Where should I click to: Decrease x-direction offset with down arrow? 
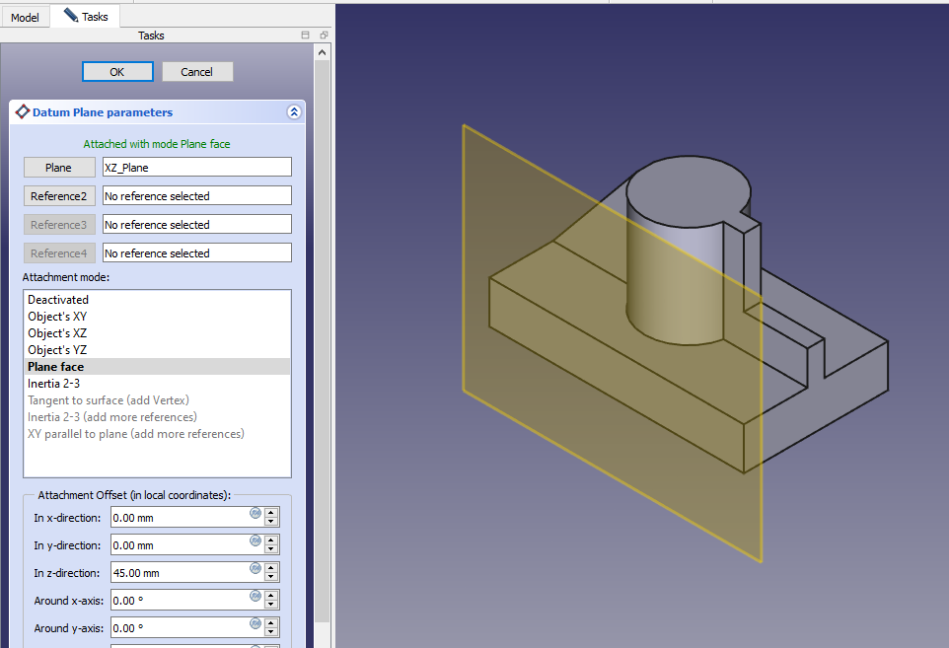(272, 523)
